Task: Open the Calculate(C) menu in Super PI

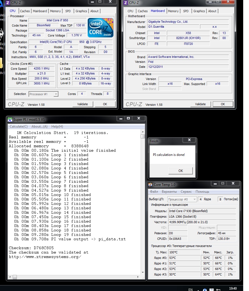Action: click(x=19, y=127)
